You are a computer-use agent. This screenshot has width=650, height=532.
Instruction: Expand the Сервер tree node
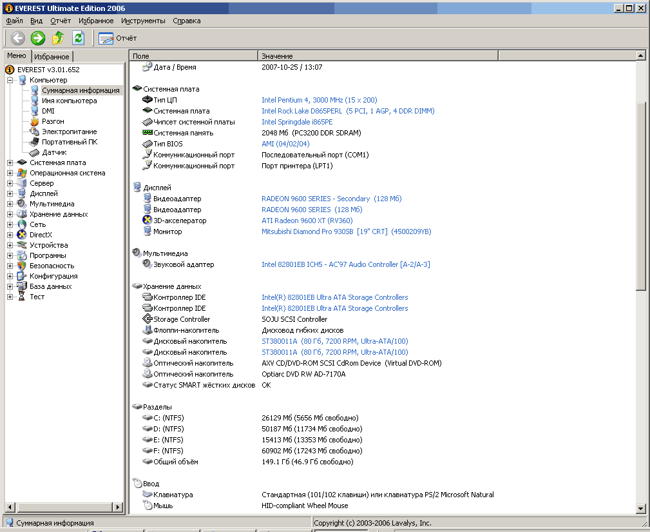pyautogui.click(x=10, y=183)
